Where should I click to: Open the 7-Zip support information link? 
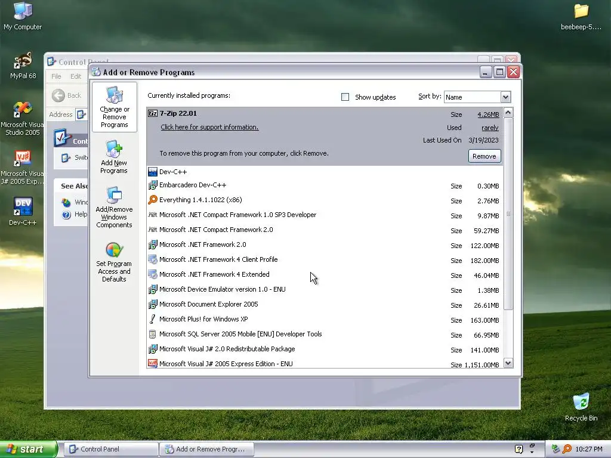pos(209,127)
